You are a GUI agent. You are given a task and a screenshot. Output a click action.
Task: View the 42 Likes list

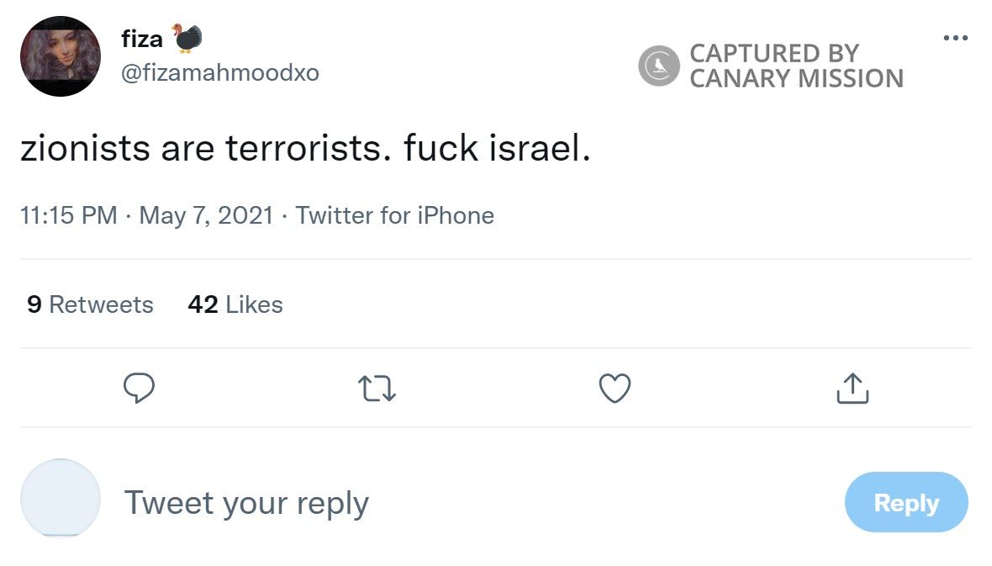tap(234, 304)
